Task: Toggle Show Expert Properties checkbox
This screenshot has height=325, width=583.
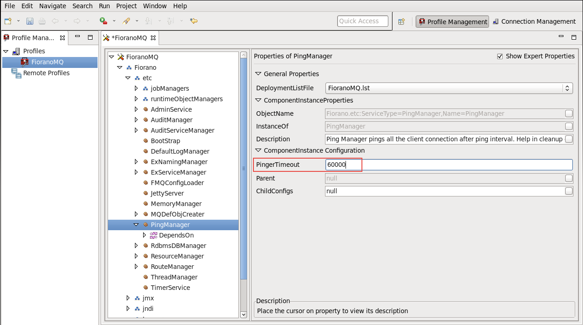Action: [x=500, y=57]
